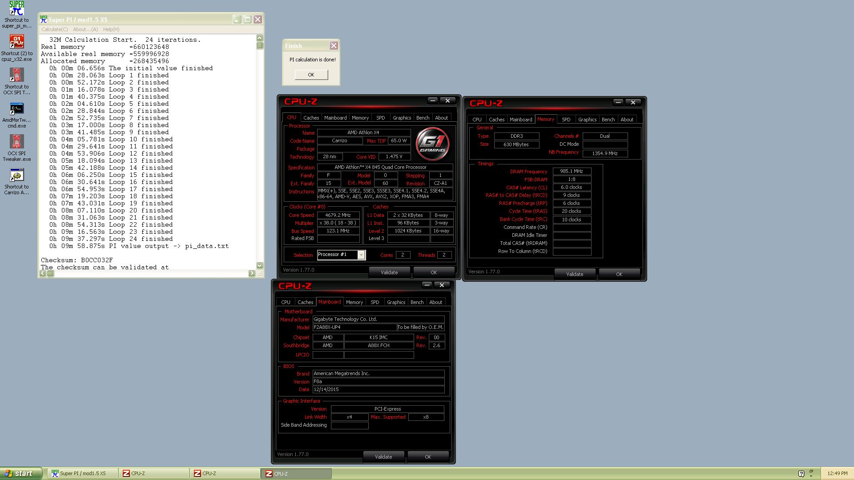Activate the third CPU-Z taskbar button
Viewport: 854px width, 480px height.
pyautogui.click(x=297, y=474)
